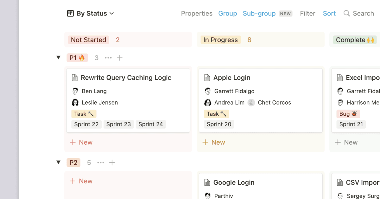Select the Group menu item
Viewport: 380px width, 199px height.
click(x=227, y=13)
